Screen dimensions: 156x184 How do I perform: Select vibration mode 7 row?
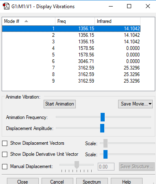71,68
